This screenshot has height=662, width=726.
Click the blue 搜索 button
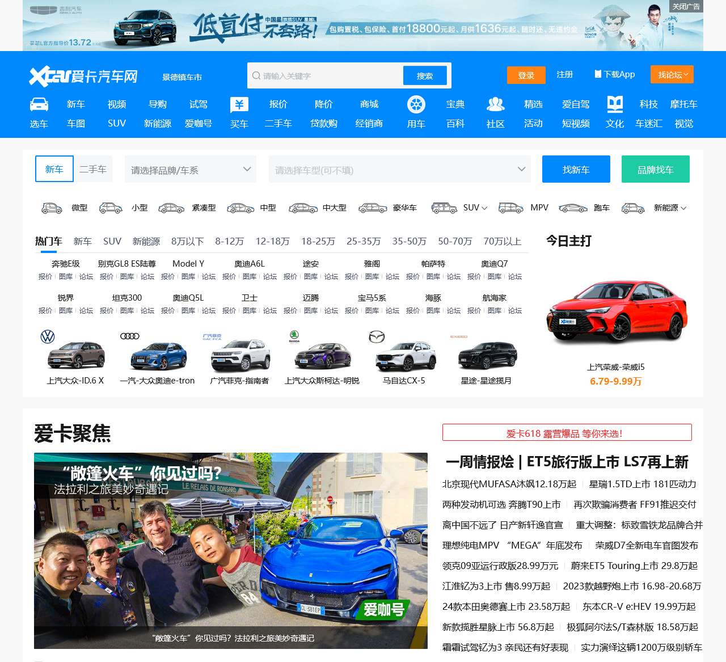point(425,75)
